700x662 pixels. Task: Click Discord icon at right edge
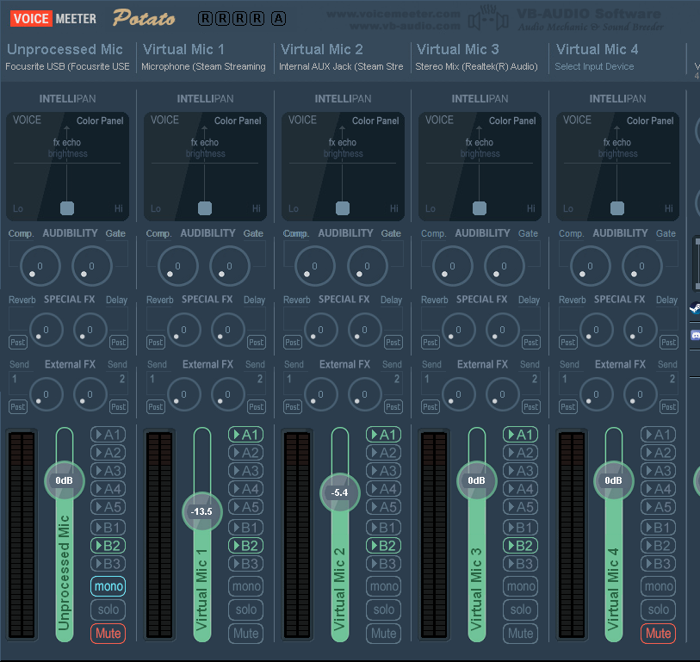coord(696,335)
